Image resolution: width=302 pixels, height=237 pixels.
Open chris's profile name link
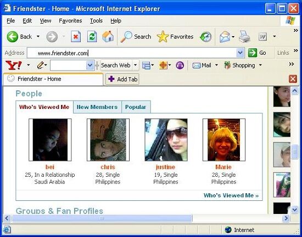[x=108, y=167]
